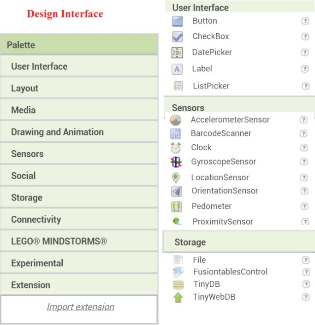Select the LocationSensor component
This screenshot has height=325, width=315.
(220, 177)
